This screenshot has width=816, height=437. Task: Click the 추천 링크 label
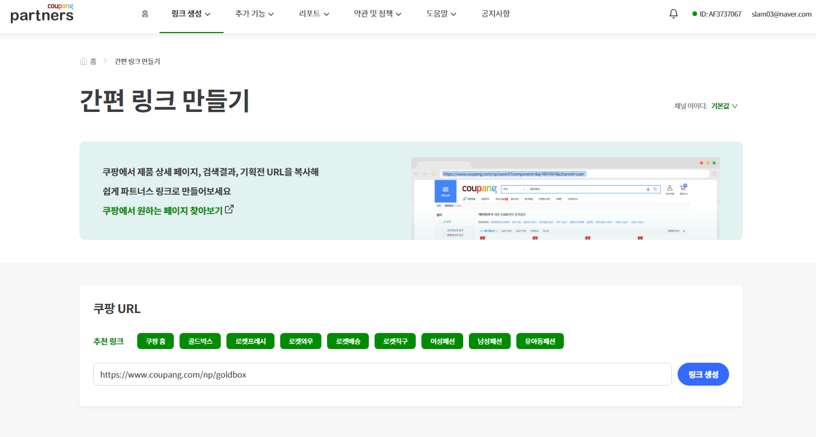pos(108,342)
